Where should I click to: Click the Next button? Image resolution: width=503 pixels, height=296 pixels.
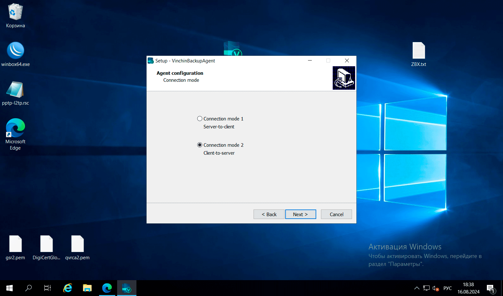click(x=300, y=214)
